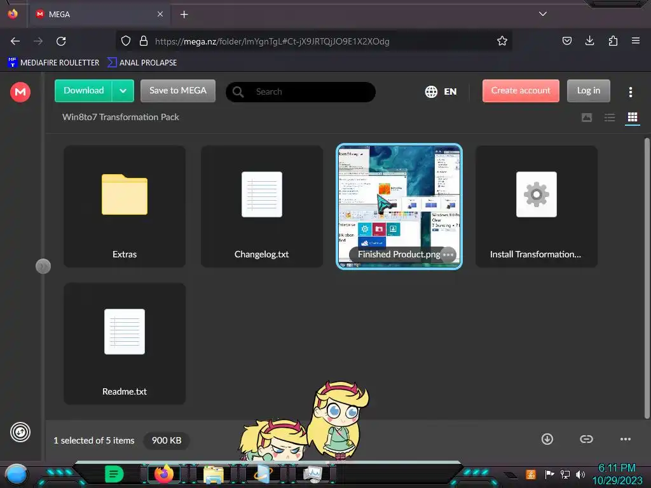651x488 pixels.
Task: Click the volume speaker tray icon
Action: (580, 474)
